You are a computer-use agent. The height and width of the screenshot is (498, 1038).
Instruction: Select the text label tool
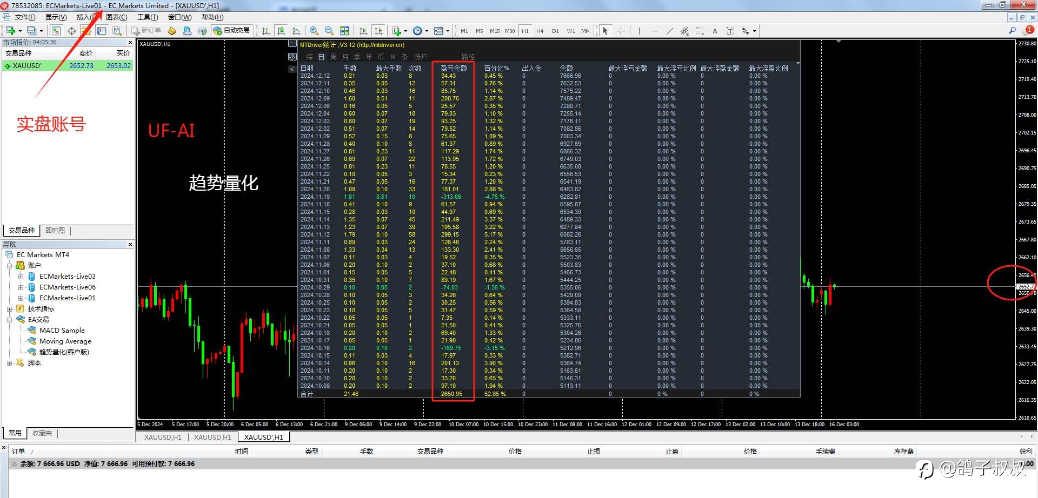click(730, 31)
